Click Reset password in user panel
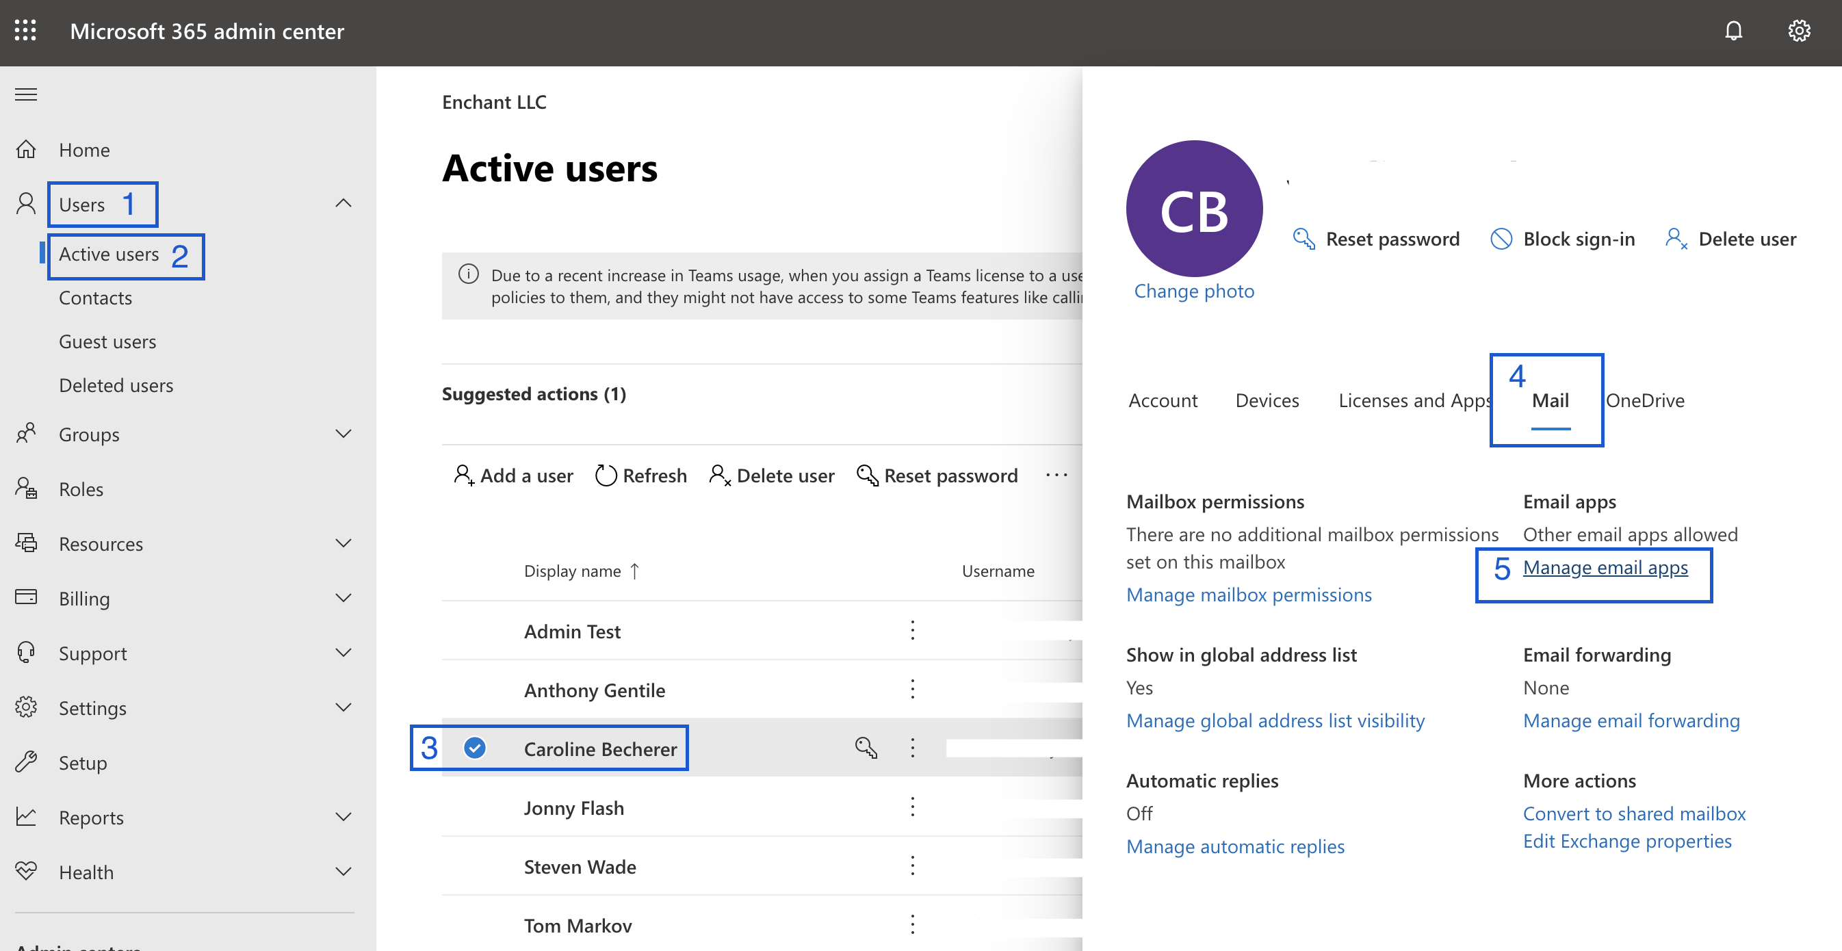Screen dimensions: 1842x951 (1377, 238)
